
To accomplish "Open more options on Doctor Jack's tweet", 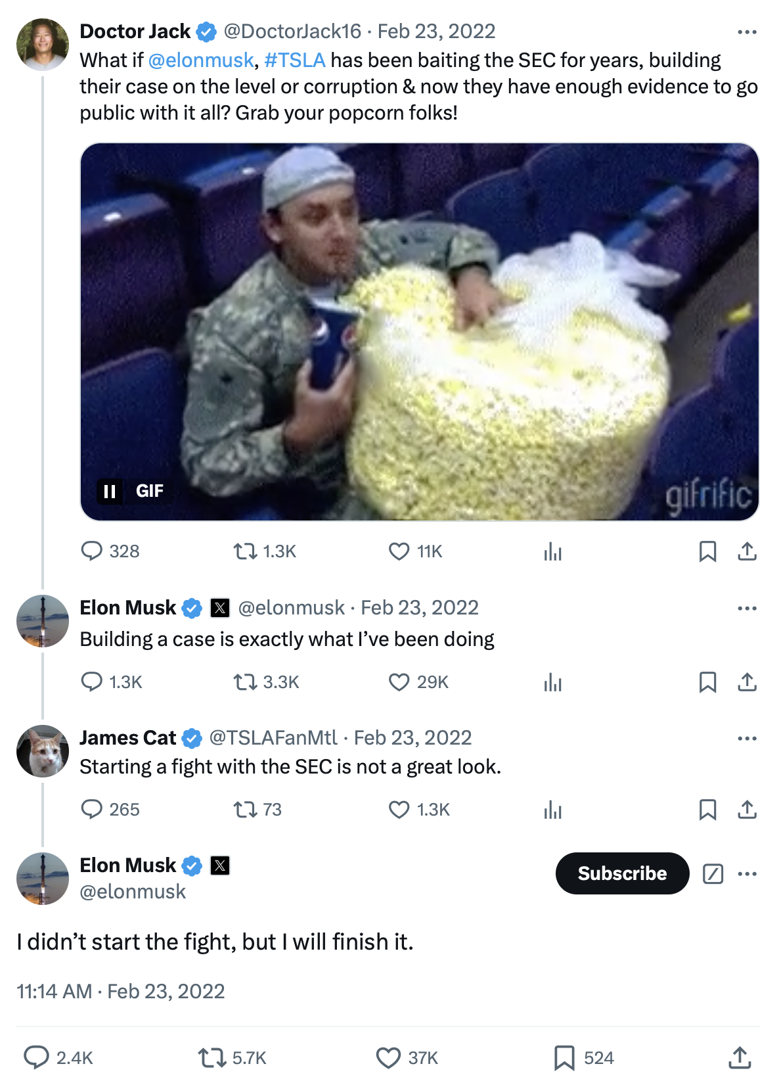I will click(x=747, y=32).
